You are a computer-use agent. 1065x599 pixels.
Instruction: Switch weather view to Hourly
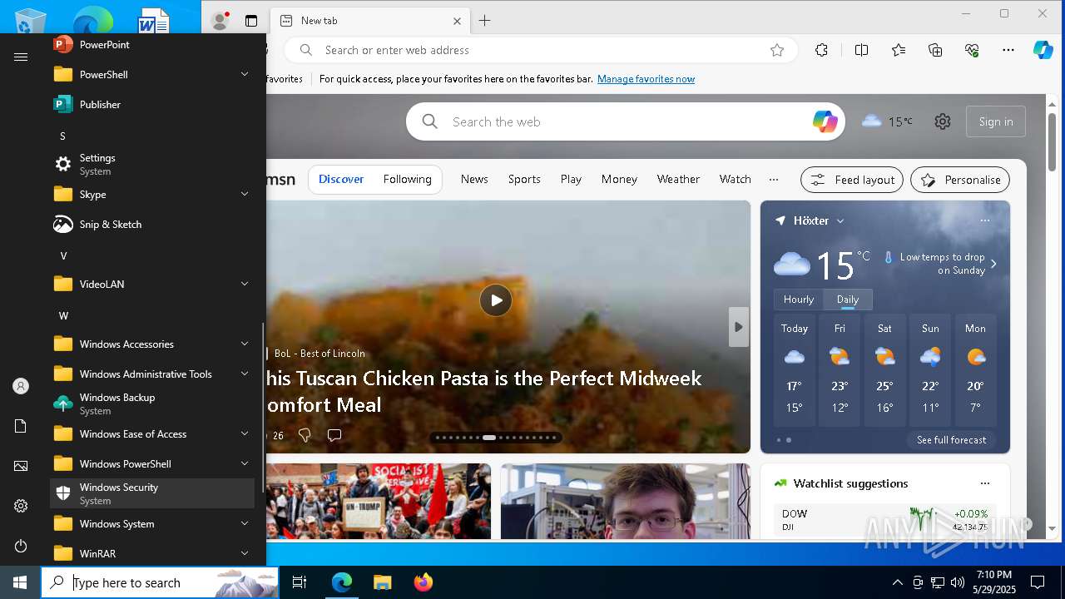[799, 299]
